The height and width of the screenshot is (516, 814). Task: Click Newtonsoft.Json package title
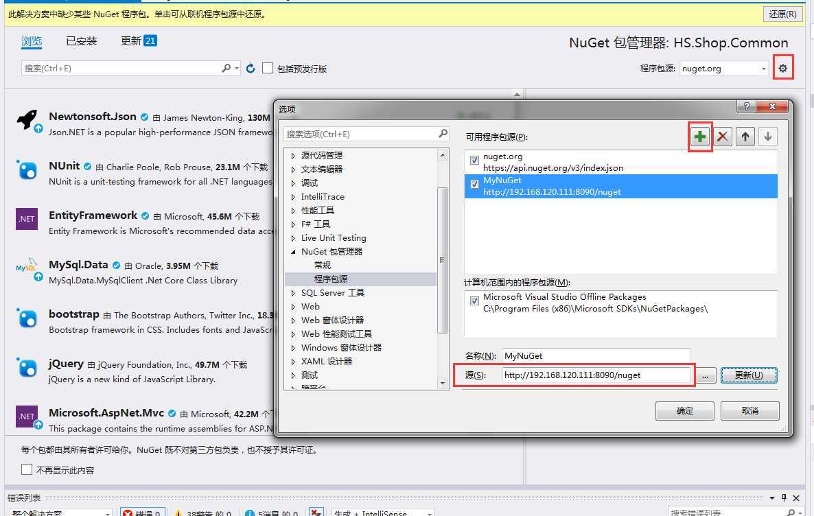click(93, 116)
